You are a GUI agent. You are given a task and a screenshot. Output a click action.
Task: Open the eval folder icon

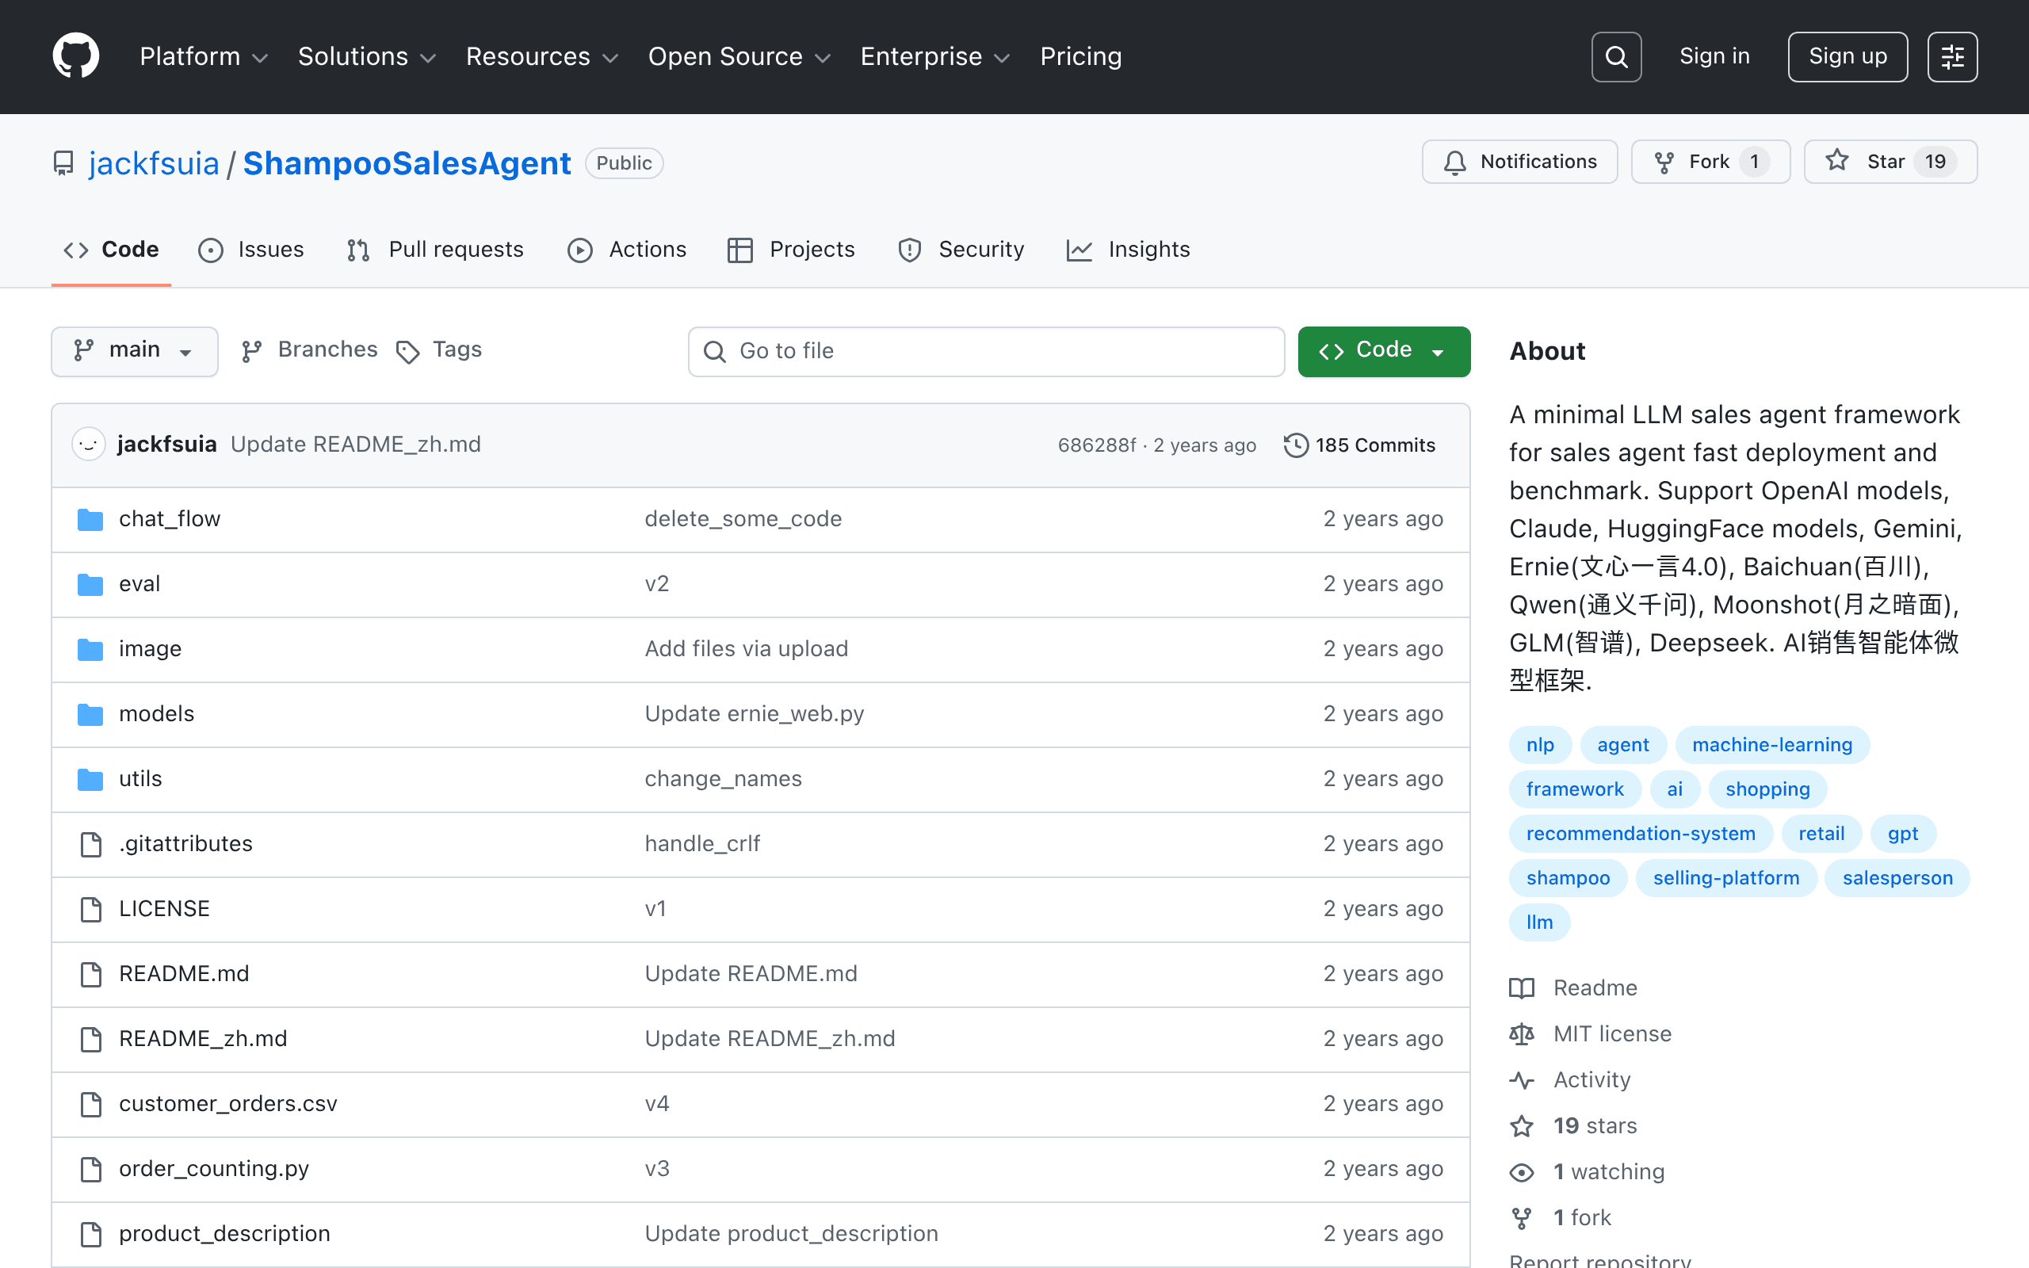pyautogui.click(x=90, y=585)
